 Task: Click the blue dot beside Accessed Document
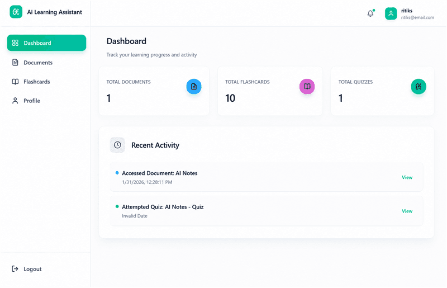point(117,173)
